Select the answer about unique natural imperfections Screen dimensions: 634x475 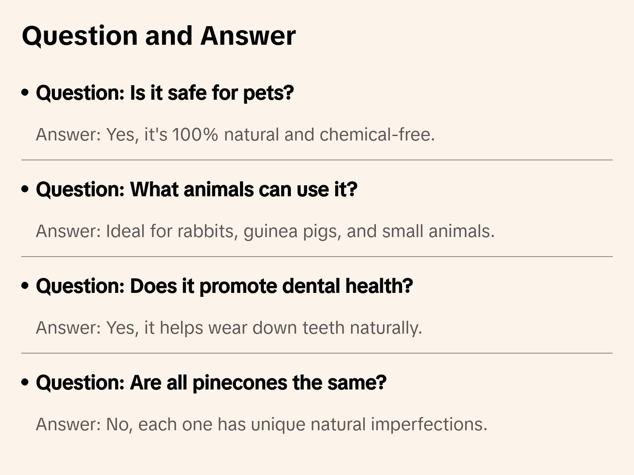pos(261,424)
